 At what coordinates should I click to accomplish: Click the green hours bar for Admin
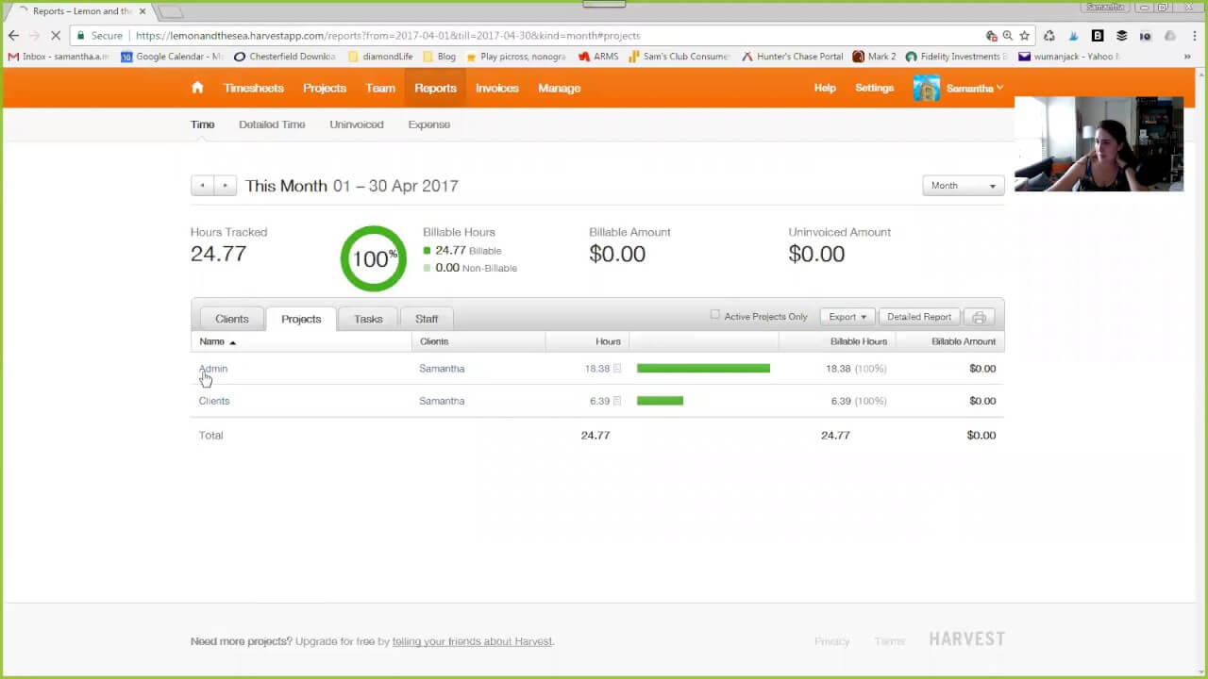point(703,368)
